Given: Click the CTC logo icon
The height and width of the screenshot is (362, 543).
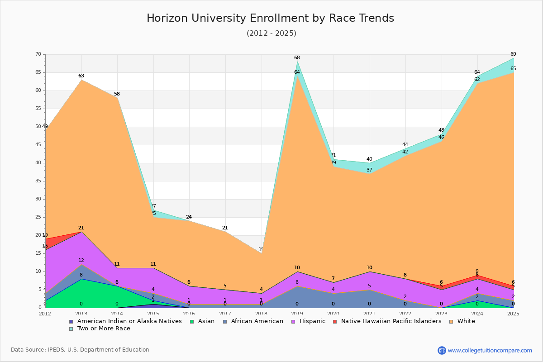Looking at the screenshot, I should (442, 350).
